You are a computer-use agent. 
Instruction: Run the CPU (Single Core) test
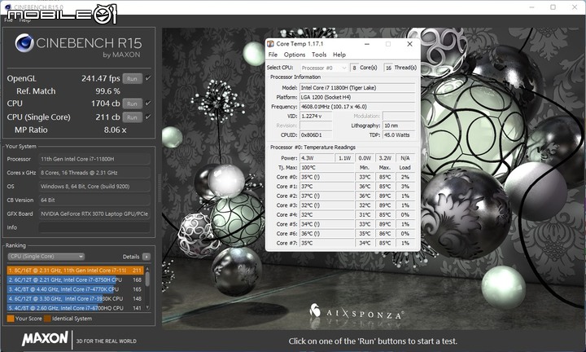point(133,117)
